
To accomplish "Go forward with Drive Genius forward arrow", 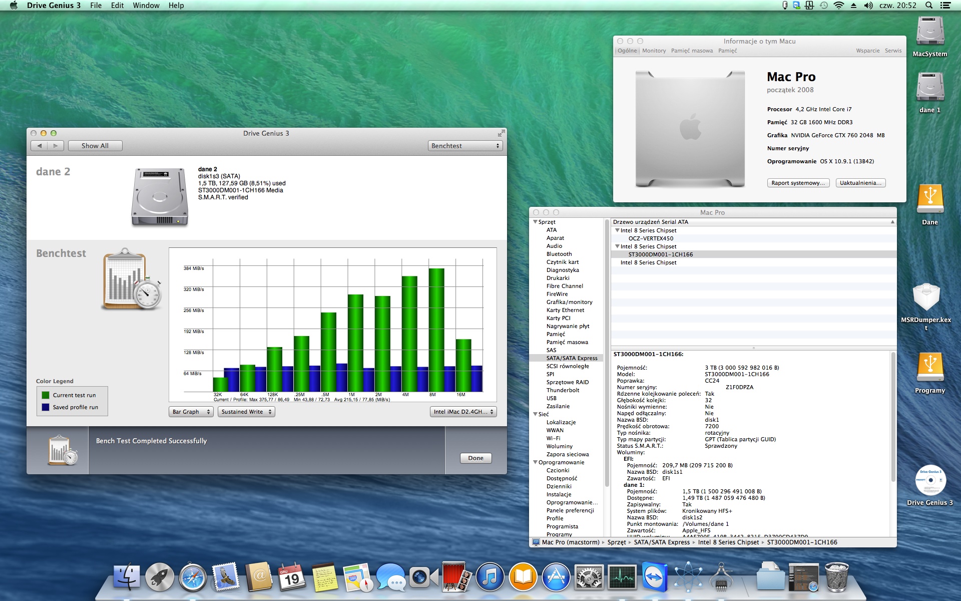I will coord(56,146).
